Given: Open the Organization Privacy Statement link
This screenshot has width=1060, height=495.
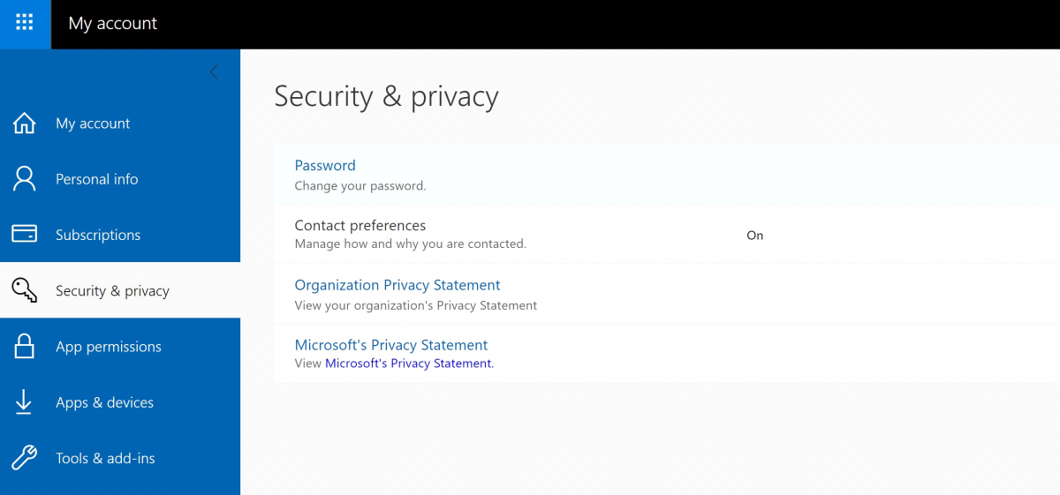Looking at the screenshot, I should tap(397, 285).
